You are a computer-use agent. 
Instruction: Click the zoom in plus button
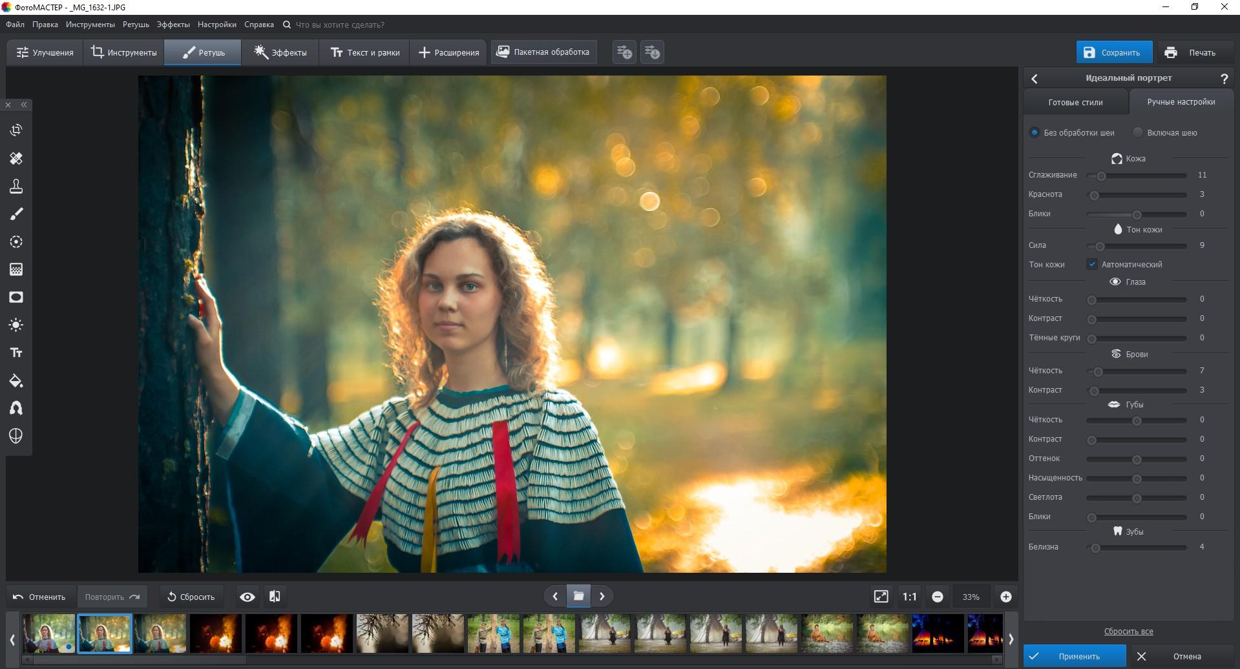[x=1005, y=597]
